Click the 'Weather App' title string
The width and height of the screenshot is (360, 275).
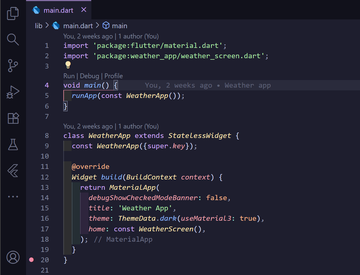pos(145,208)
